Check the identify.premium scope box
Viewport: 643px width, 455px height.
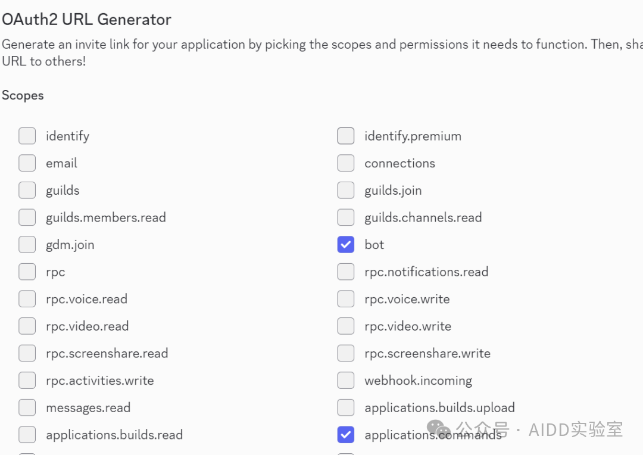pos(346,136)
